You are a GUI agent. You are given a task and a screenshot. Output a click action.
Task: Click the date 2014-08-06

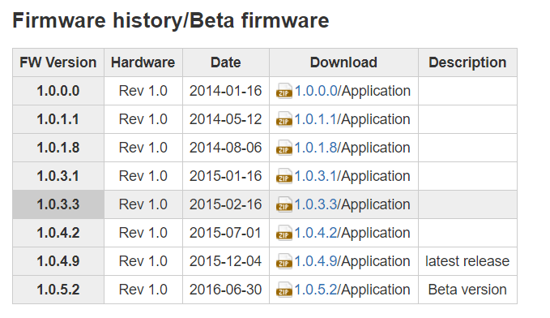225,148
